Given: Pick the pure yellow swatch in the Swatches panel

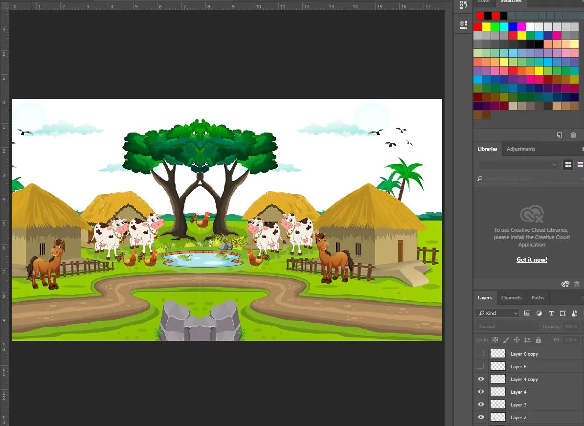Looking at the screenshot, I should (487, 26).
